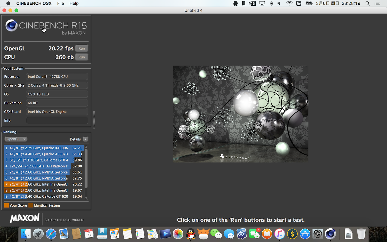Click the Details arrow button in Ranking
Viewport: 387px width, 242px height.
[86, 139]
